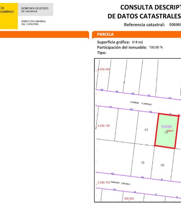Click street number '5' on the map
The image size is (181, 204).
177,197
